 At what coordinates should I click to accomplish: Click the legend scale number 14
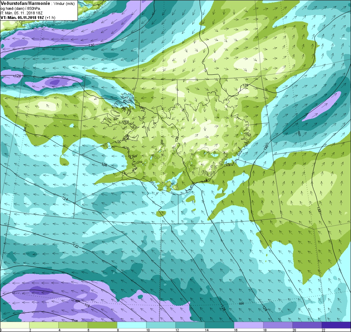pyautogui.click(x=207, y=330)
